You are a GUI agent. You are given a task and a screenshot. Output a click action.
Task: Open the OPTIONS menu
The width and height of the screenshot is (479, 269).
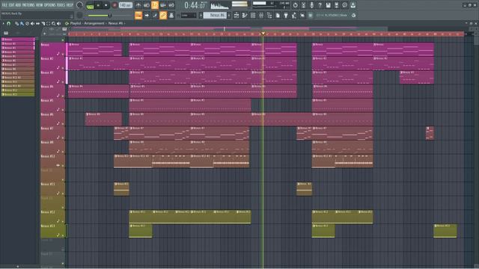pyautogui.click(x=50, y=5)
